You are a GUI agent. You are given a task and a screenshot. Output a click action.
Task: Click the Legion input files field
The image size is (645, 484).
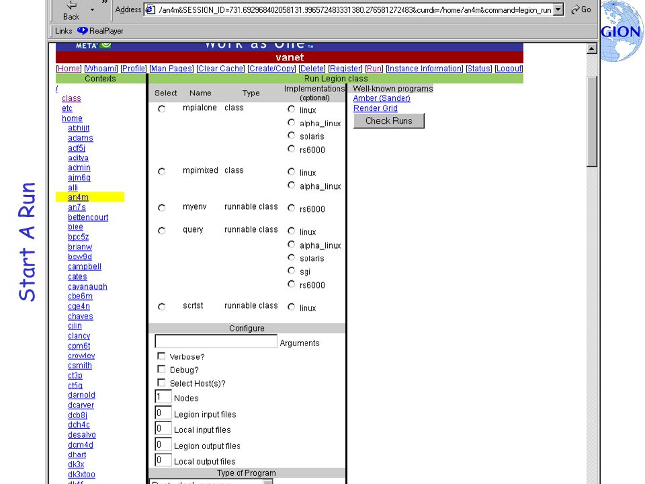[x=163, y=413]
